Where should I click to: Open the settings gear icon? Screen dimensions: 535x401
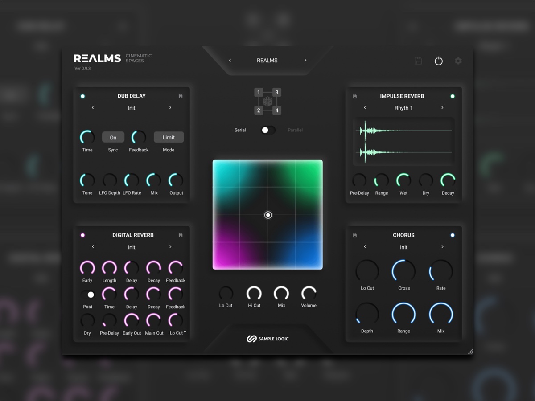(x=458, y=61)
